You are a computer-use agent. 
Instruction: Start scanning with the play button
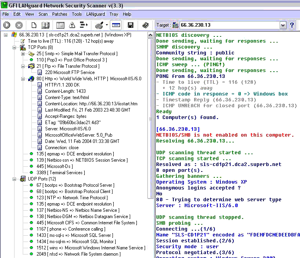pos(7,25)
